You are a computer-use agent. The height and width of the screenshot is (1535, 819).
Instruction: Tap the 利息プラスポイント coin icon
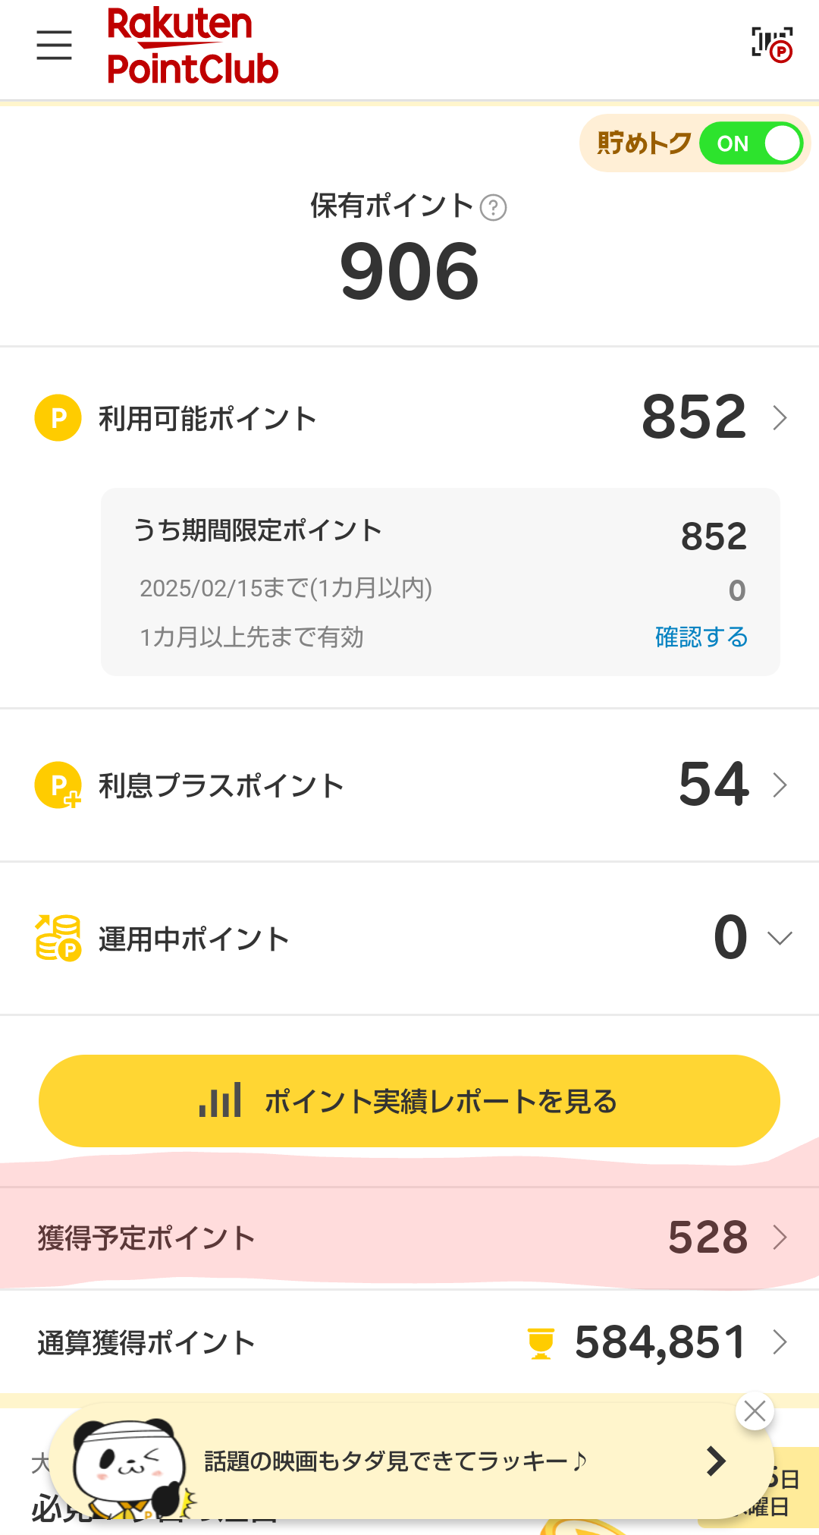coord(58,785)
